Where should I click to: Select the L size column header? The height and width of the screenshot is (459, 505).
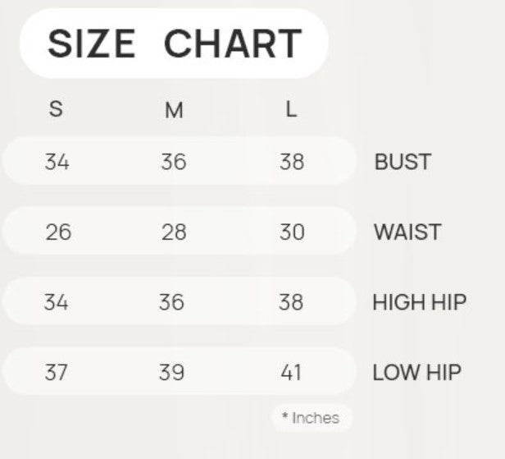pos(290,109)
